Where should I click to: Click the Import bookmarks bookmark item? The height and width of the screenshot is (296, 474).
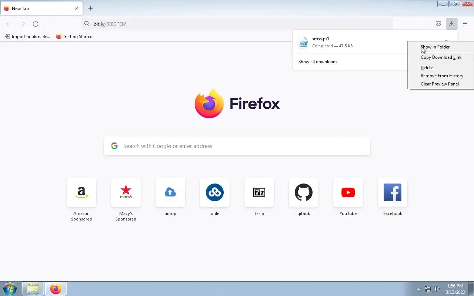(x=28, y=36)
